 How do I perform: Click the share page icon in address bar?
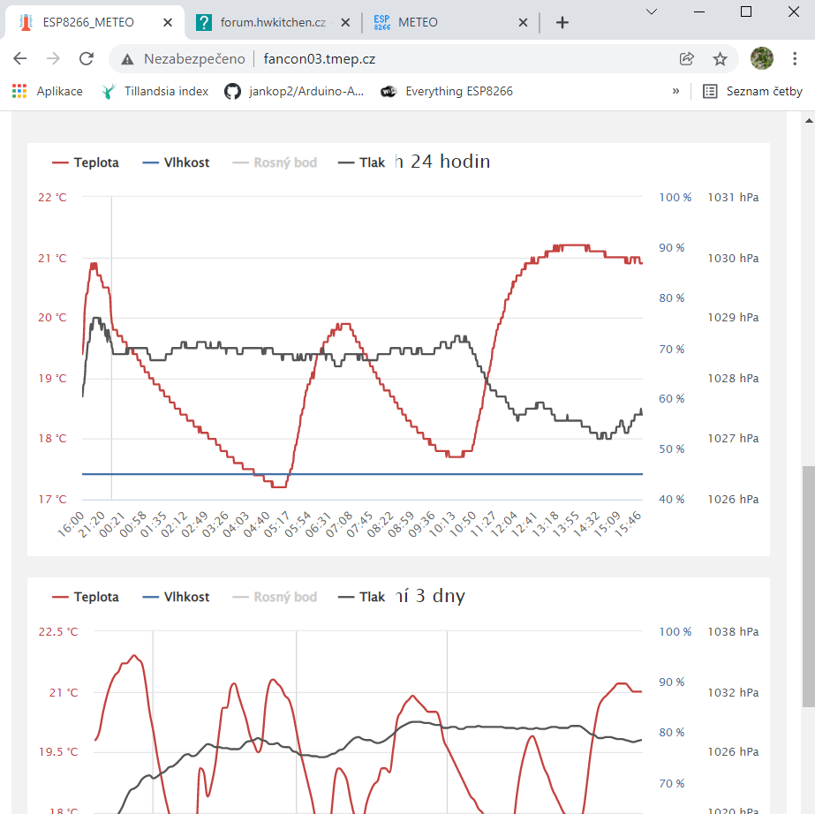pos(686,59)
